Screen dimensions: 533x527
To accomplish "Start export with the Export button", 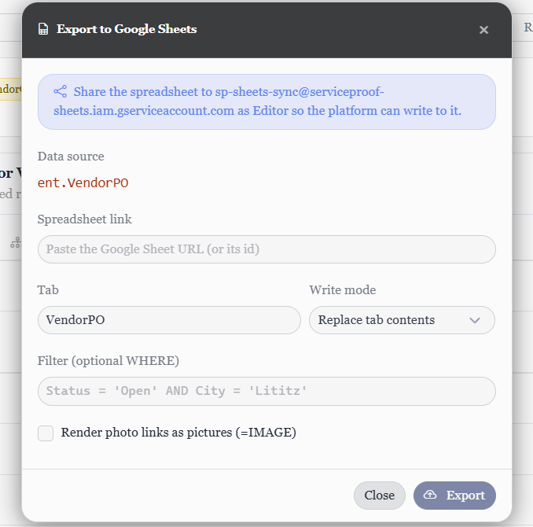I will (x=454, y=496).
